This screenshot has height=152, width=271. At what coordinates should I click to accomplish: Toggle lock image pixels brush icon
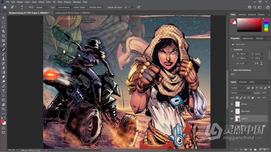pyautogui.click(x=241, y=98)
